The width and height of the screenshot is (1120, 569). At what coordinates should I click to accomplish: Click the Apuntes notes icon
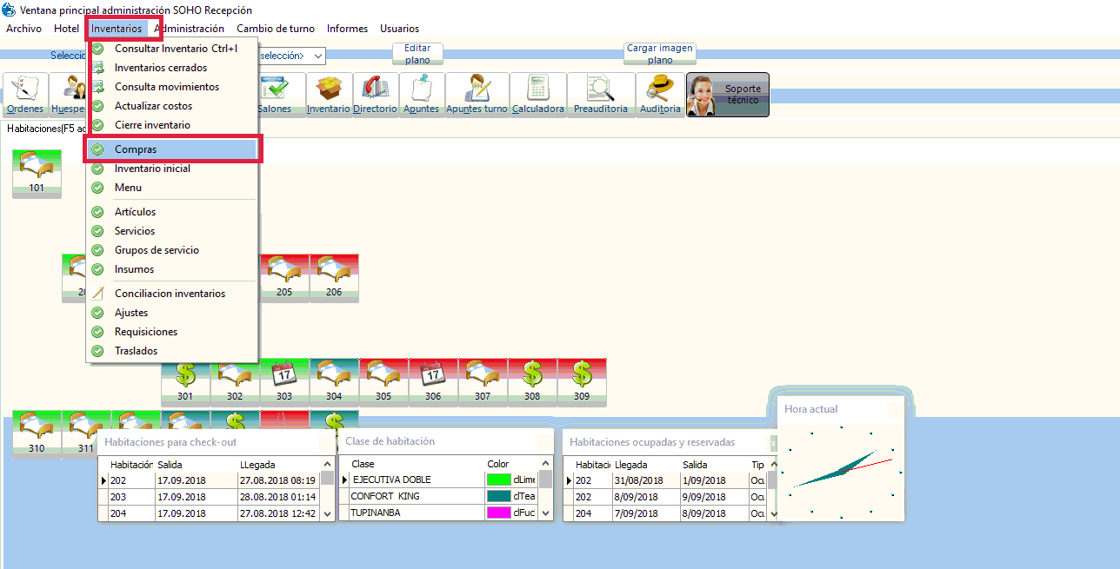(x=422, y=94)
